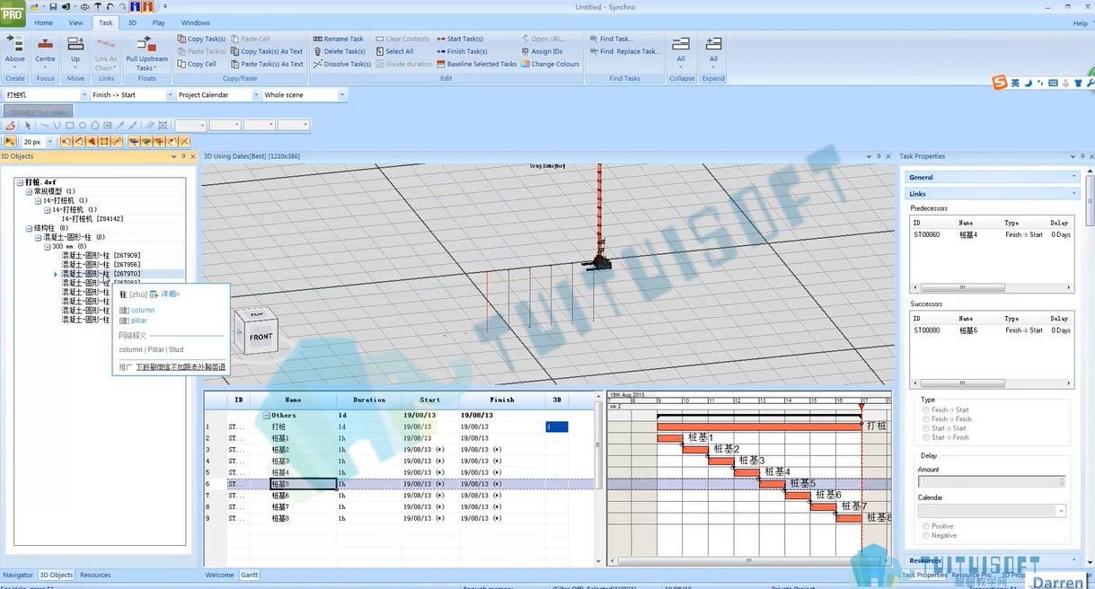
Task: Select the arrow pointer tool in drawing toolbar
Action: point(28,126)
